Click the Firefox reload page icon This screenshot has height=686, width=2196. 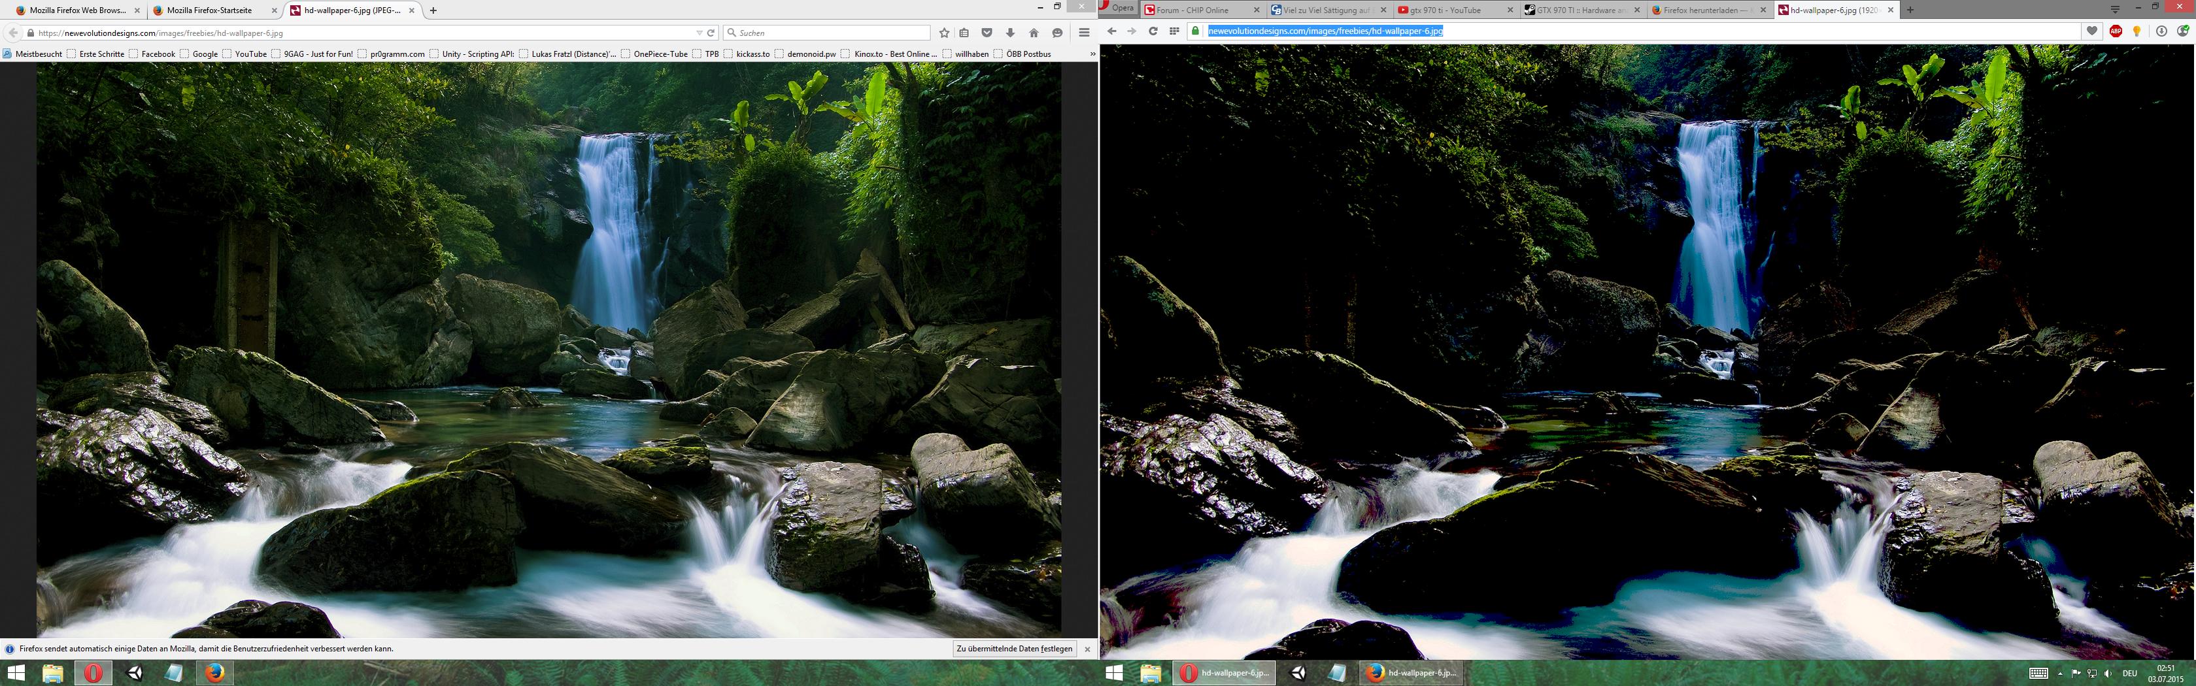click(711, 33)
